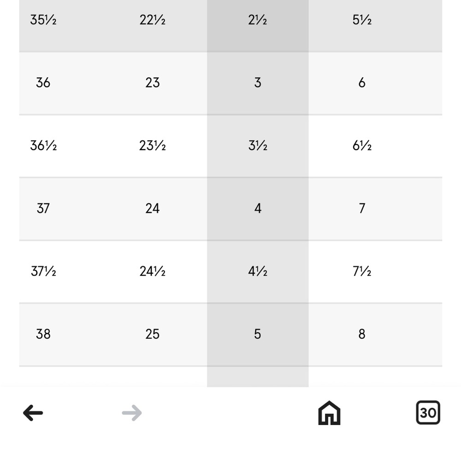Select size 38 in first column

(43, 334)
